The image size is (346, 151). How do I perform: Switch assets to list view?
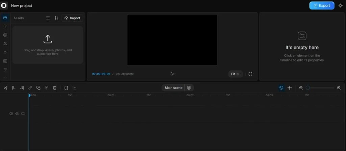[x=48, y=18]
